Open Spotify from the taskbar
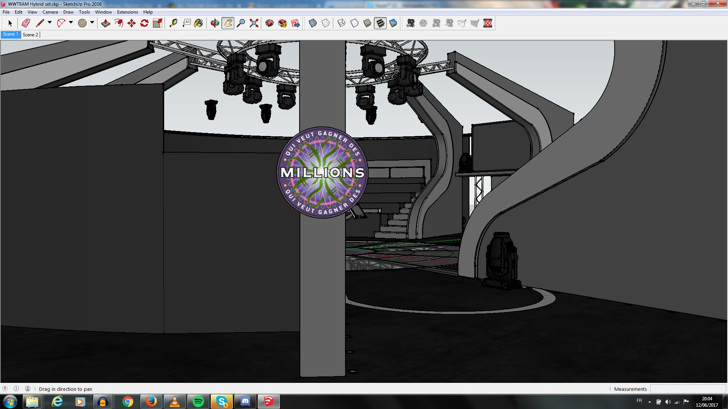Viewport: 728px width, 409px height. click(198, 401)
